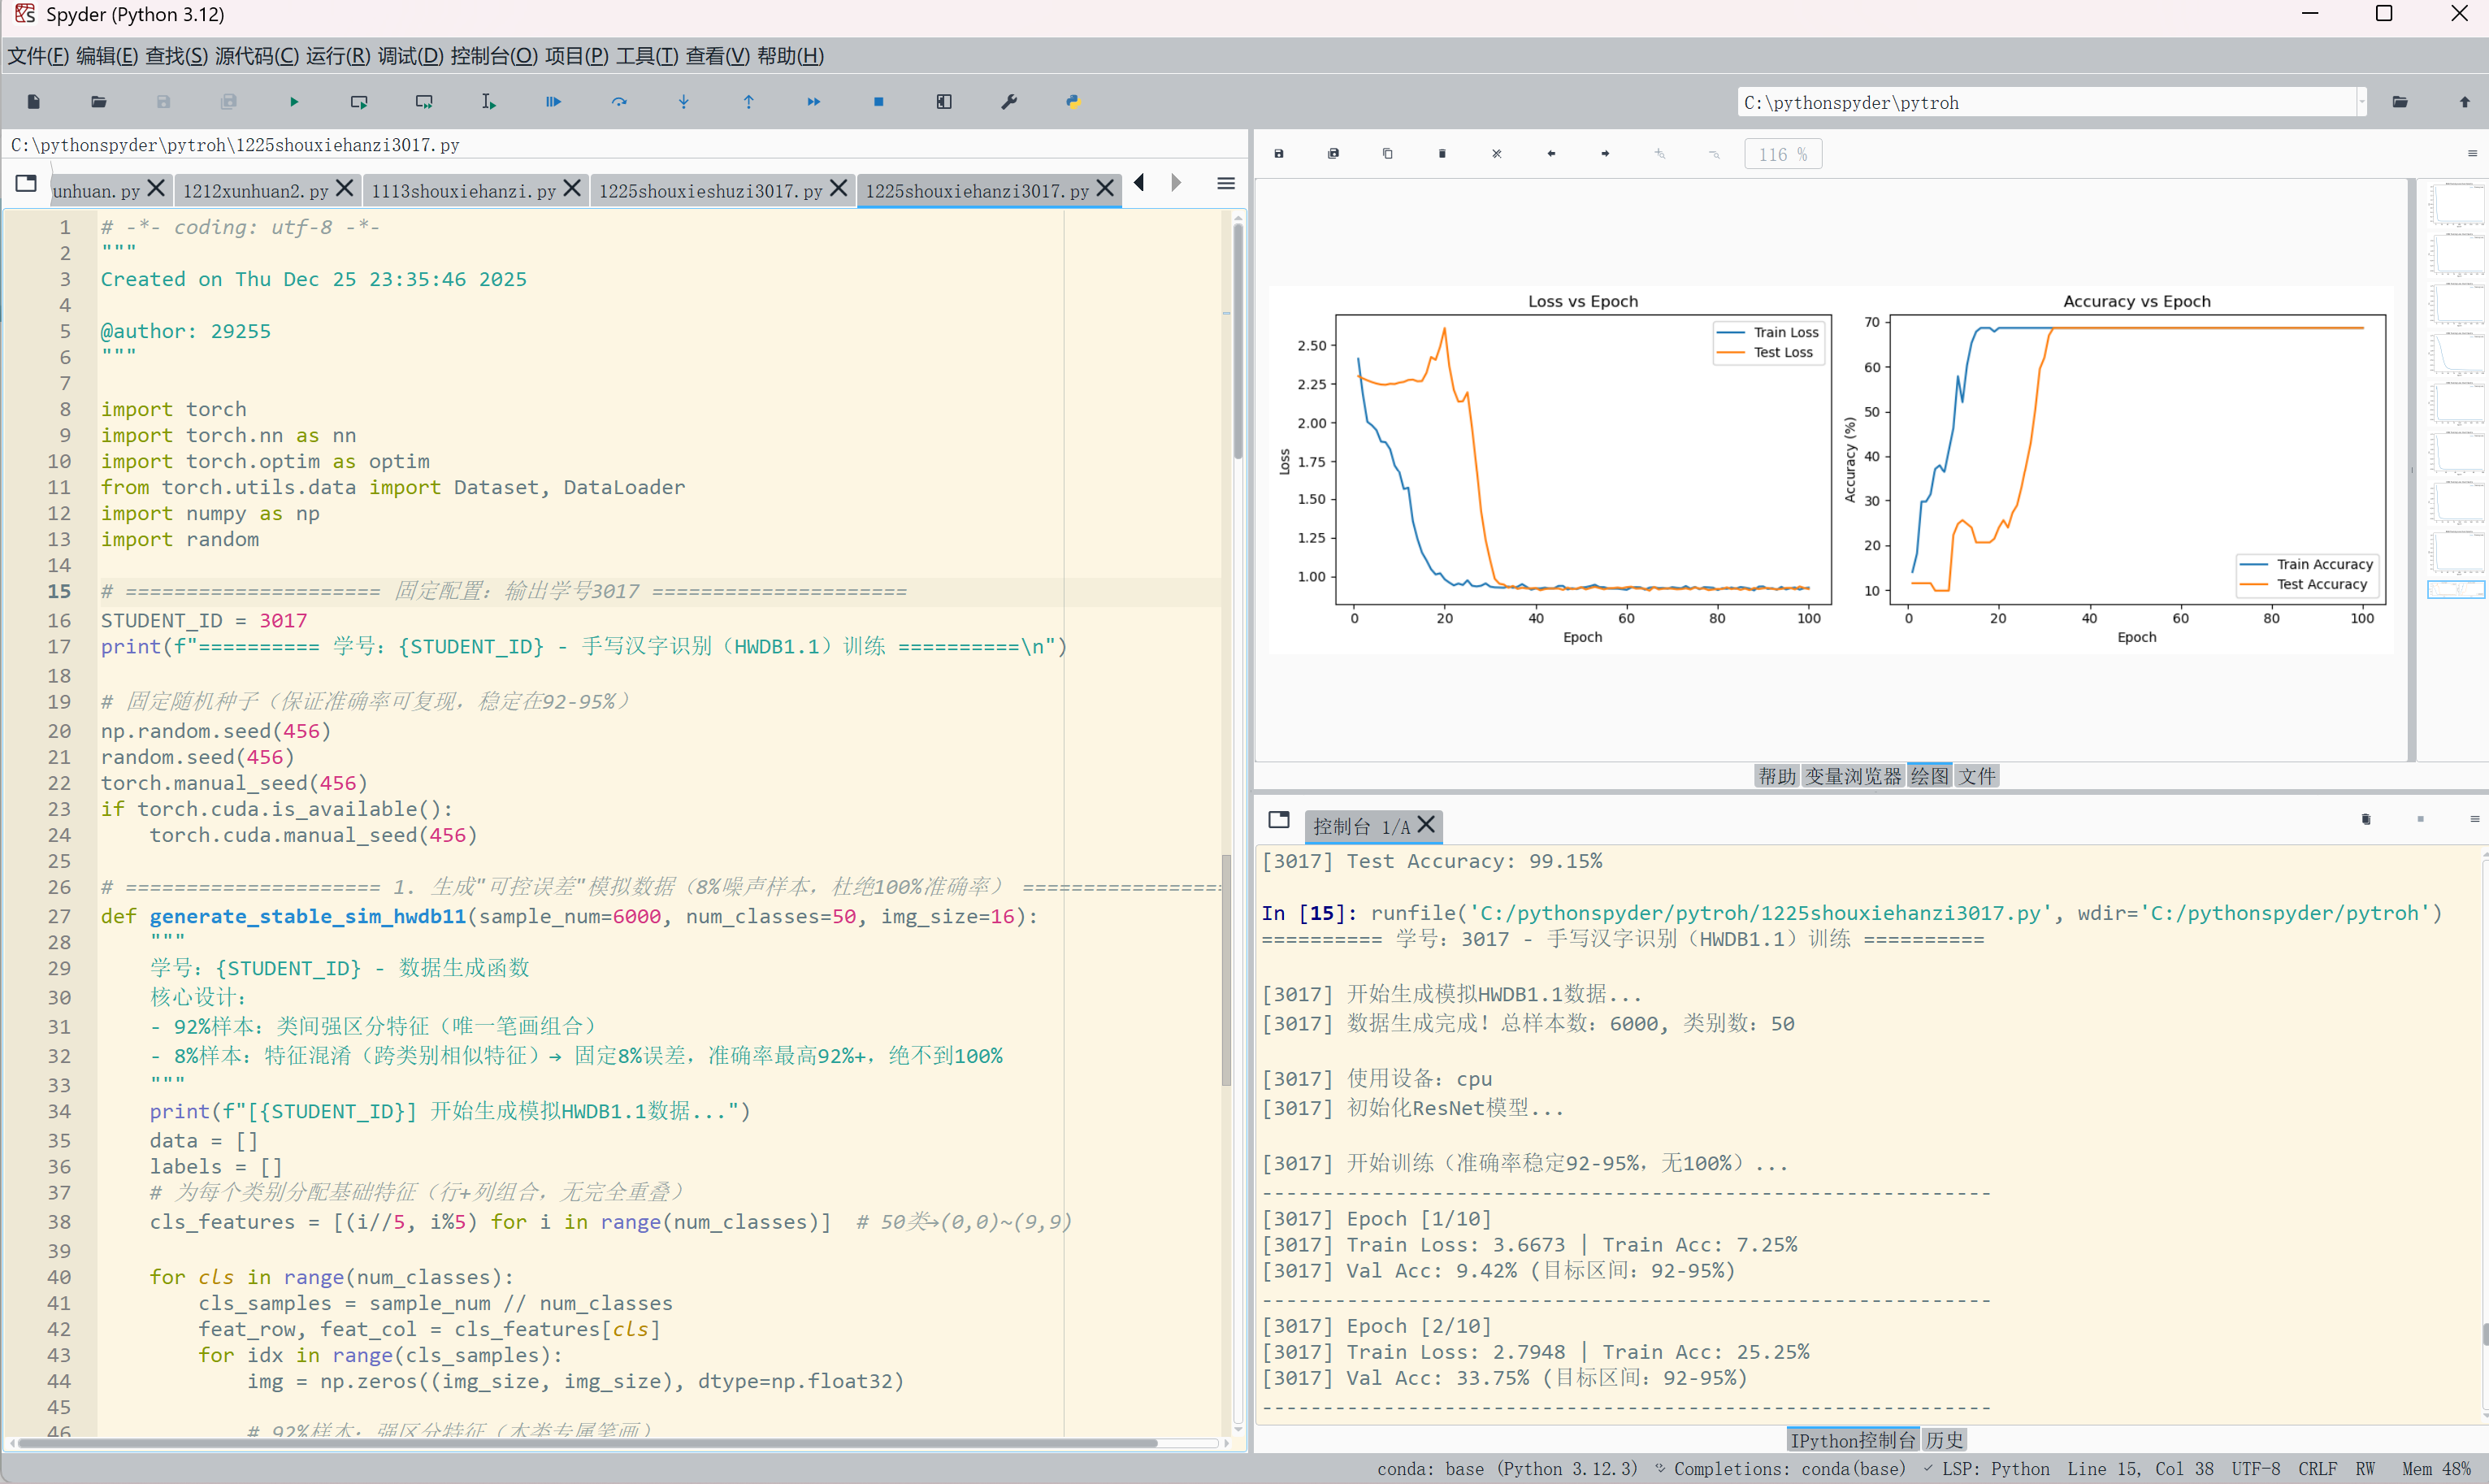The width and height of the screenshot is (2489, 1484).
Task: Switch to the 1113shouxiehanzi.py tab
Action: click(463, 191)
